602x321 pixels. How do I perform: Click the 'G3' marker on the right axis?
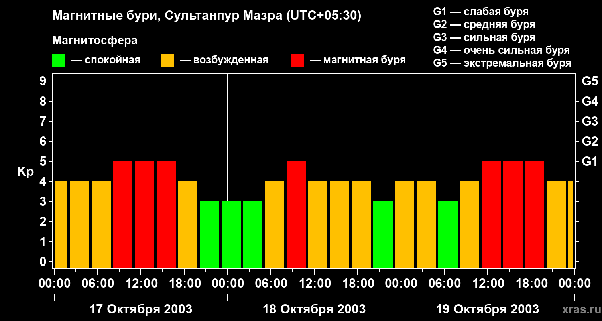point(590,121)
